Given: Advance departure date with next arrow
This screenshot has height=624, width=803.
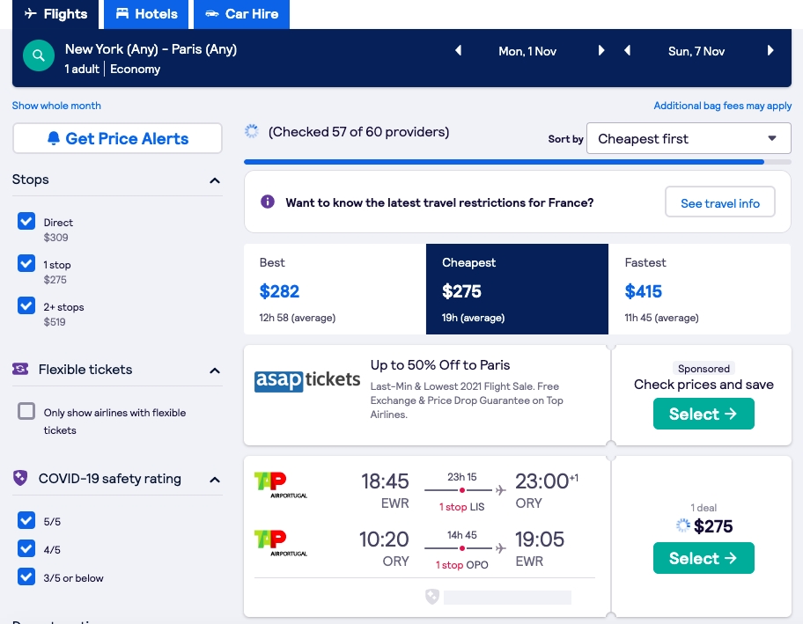Looking at the screenshot, I should tap(601, 51).
